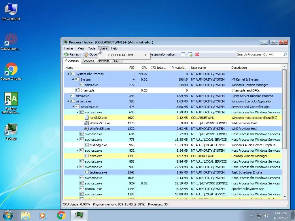Image resolution: width=295 pixels, height=221 pixels.
Task: Click the Search Processes input field
Action: [x=260, y=54]
